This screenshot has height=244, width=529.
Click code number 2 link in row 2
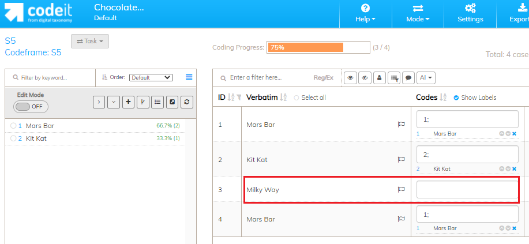click(418, 169)
